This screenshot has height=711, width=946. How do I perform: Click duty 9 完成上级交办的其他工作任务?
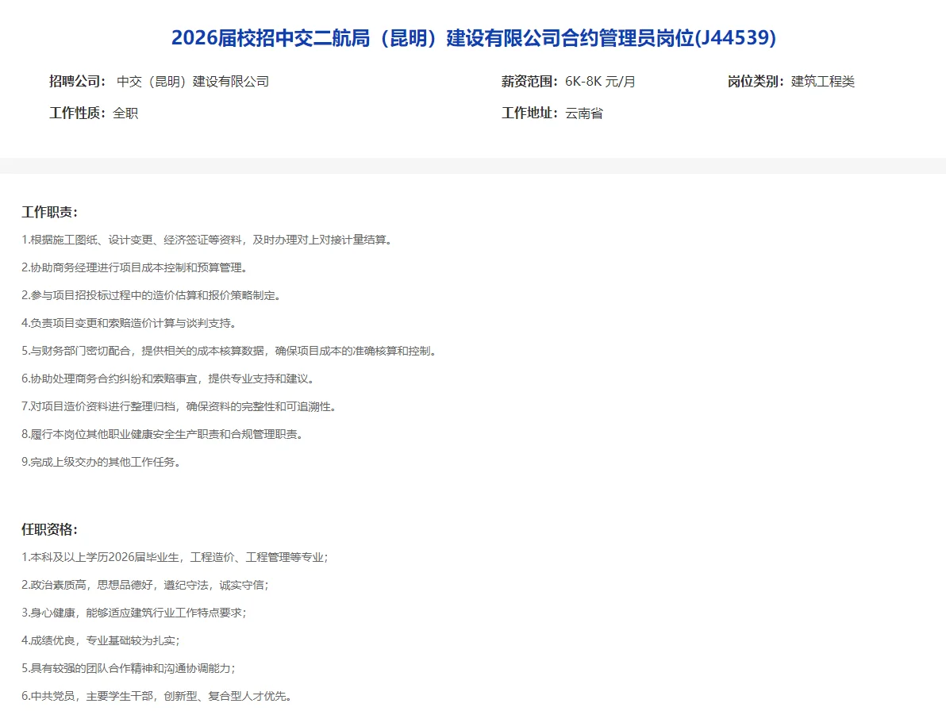pyautogui.click(x=102, y=462)
